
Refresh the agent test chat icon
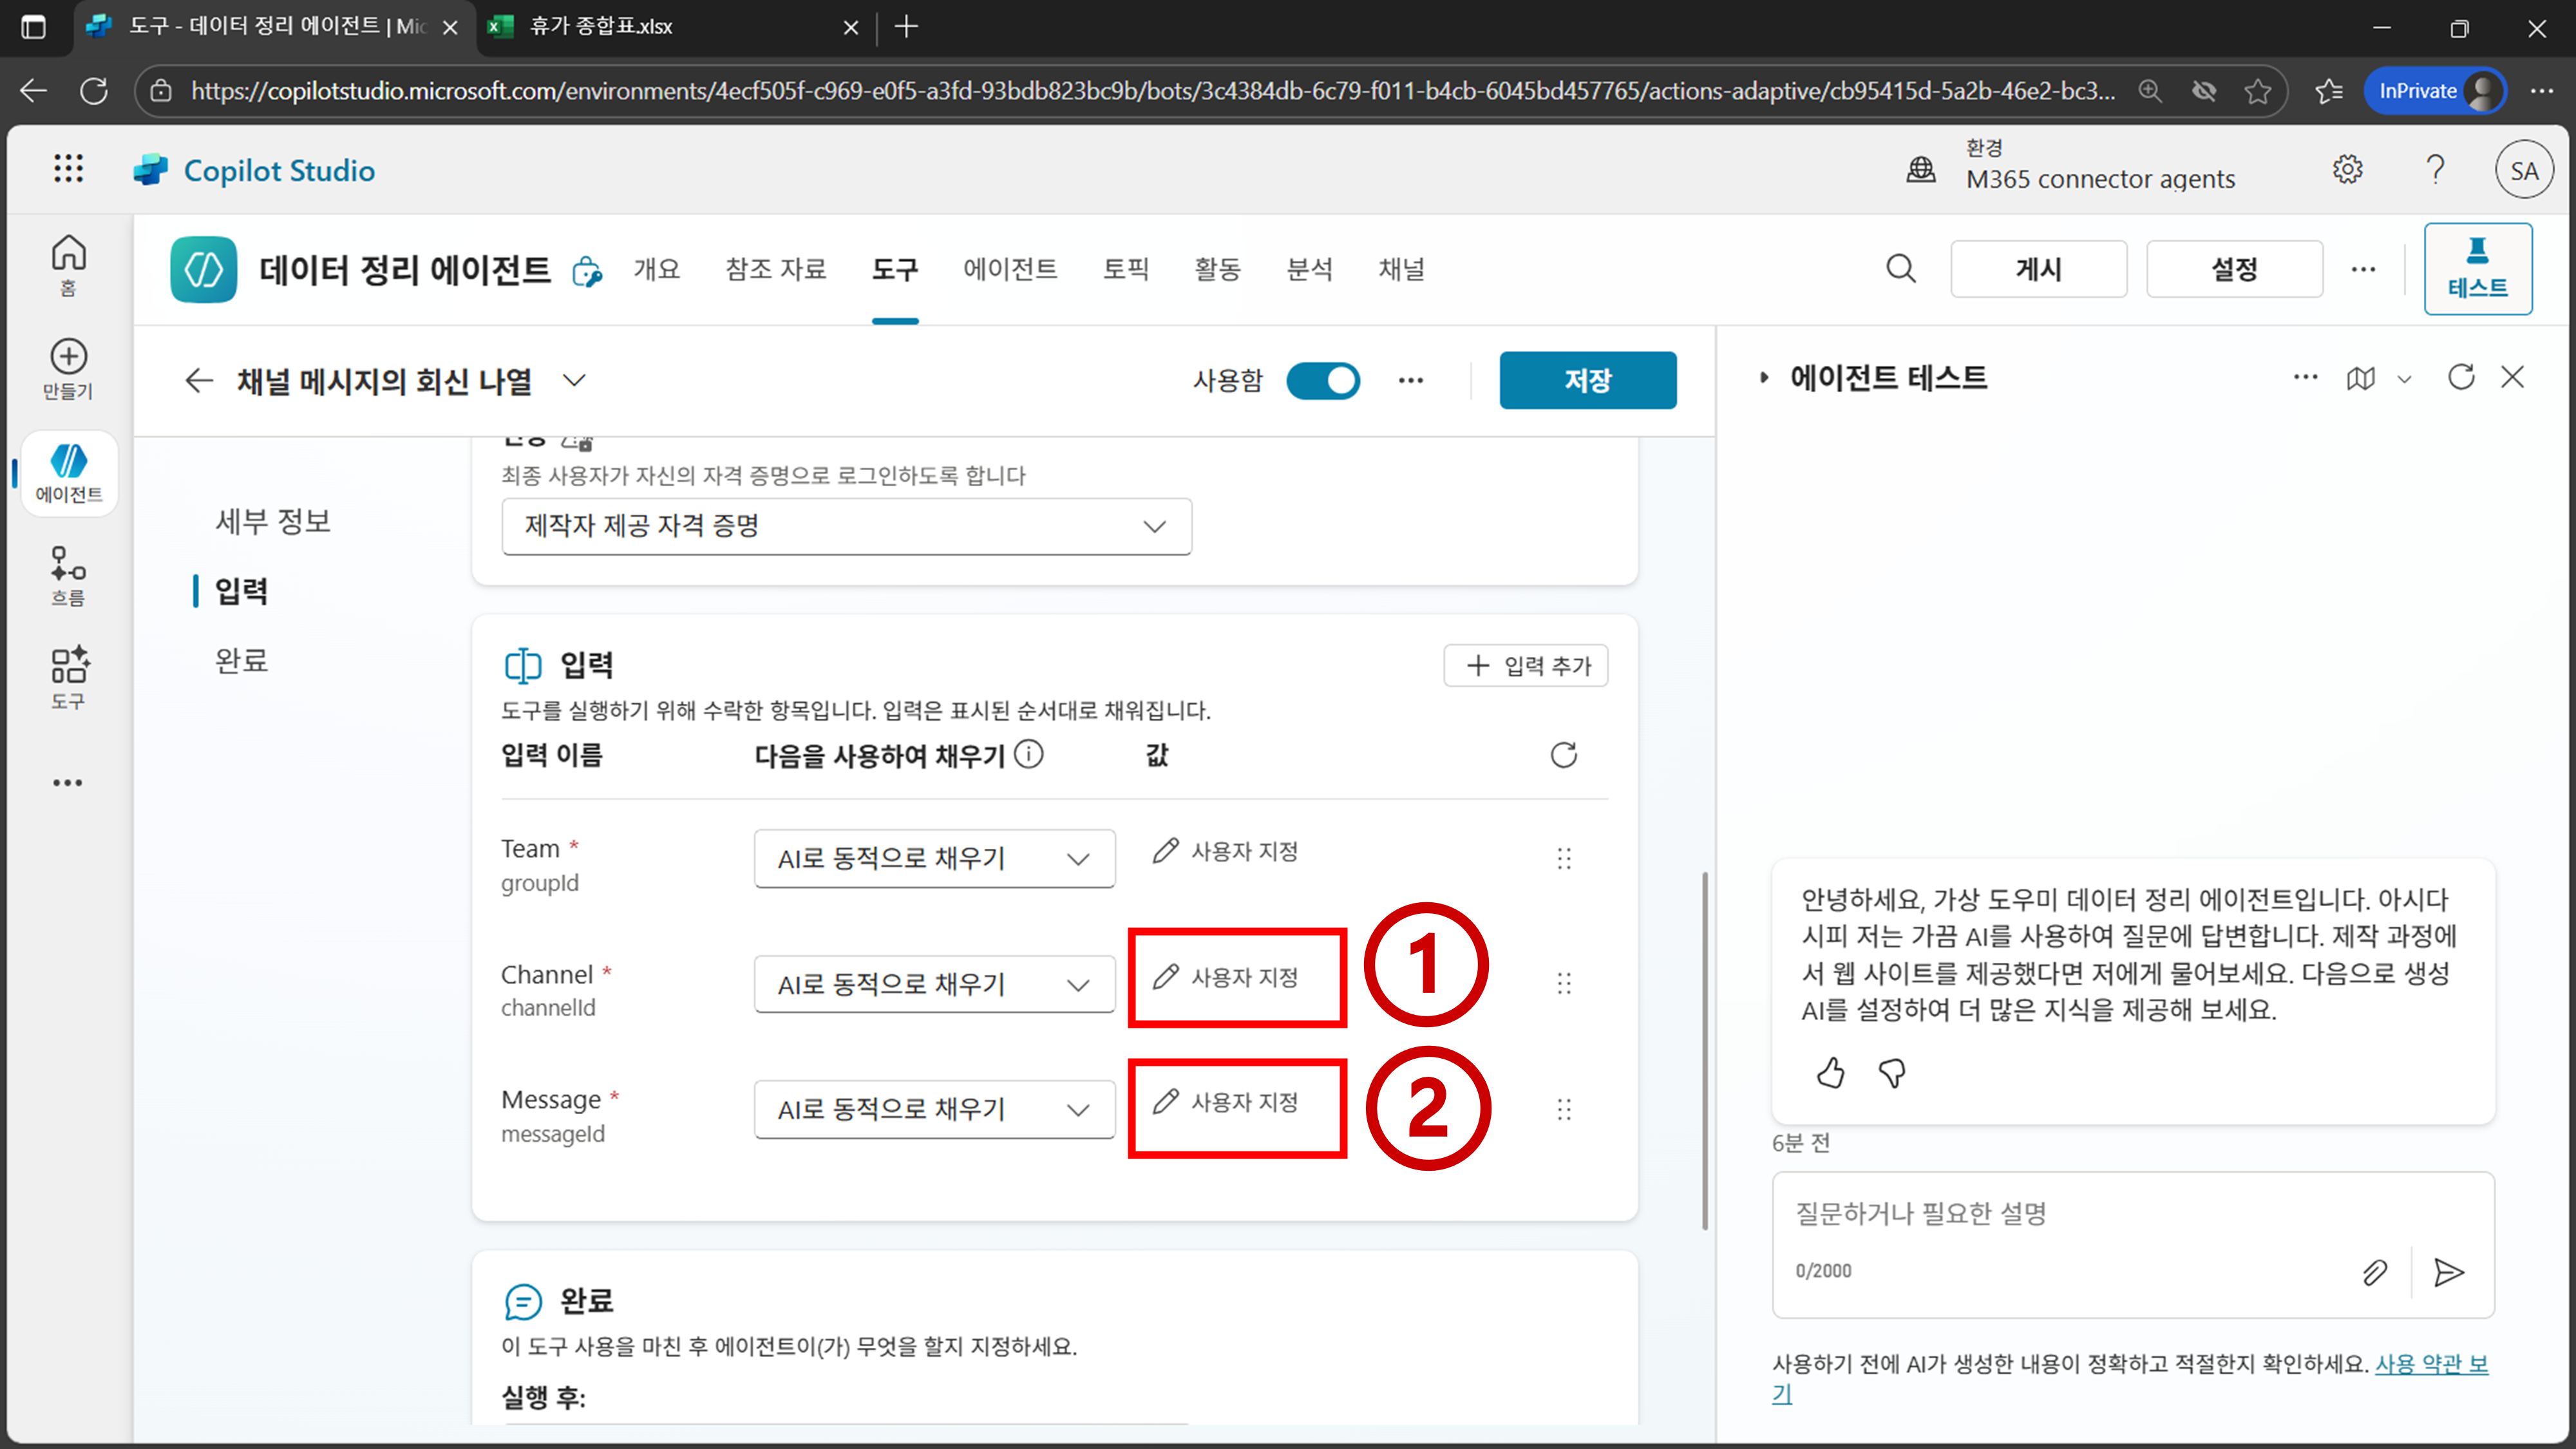coord(2460,377)
